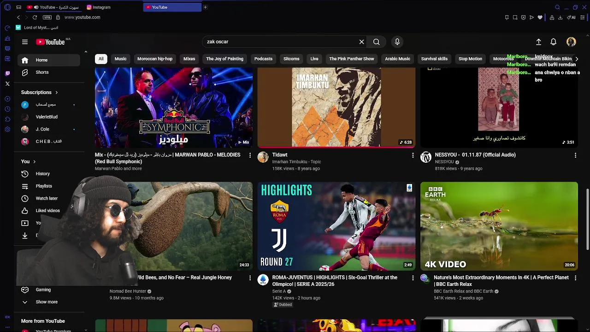The height and width of the screenshot is (332, 590).
Task: Select the Sitcoms filter chip
Action: [291, 59]
